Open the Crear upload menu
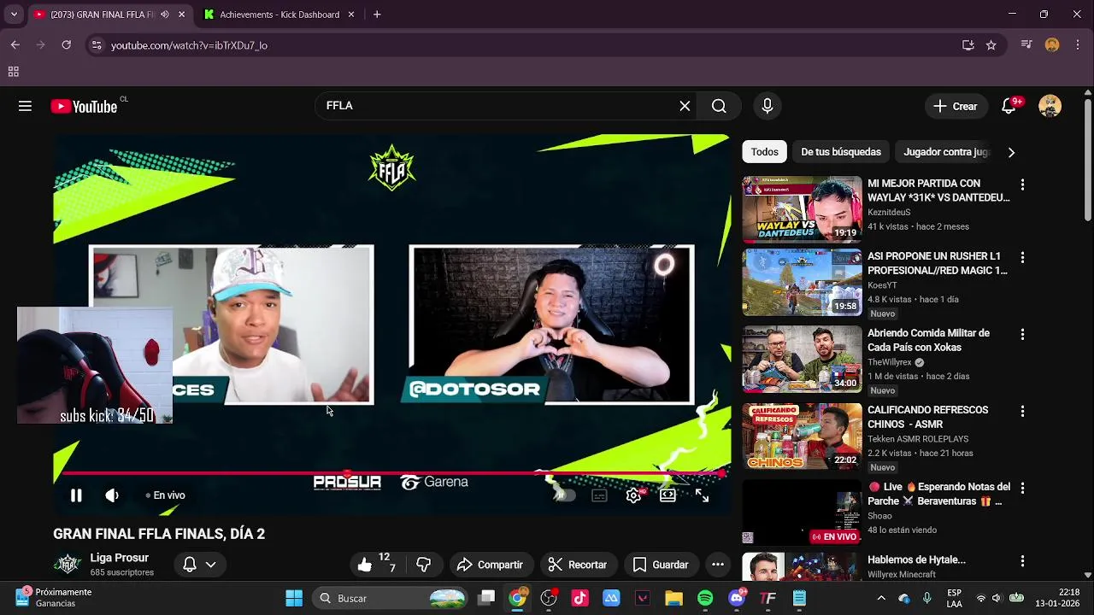Screen dimensions: 1094x615 point(956,106)
